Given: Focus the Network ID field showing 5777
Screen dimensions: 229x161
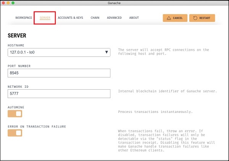Looking at the screenshot, I should (x=59, y=93).
